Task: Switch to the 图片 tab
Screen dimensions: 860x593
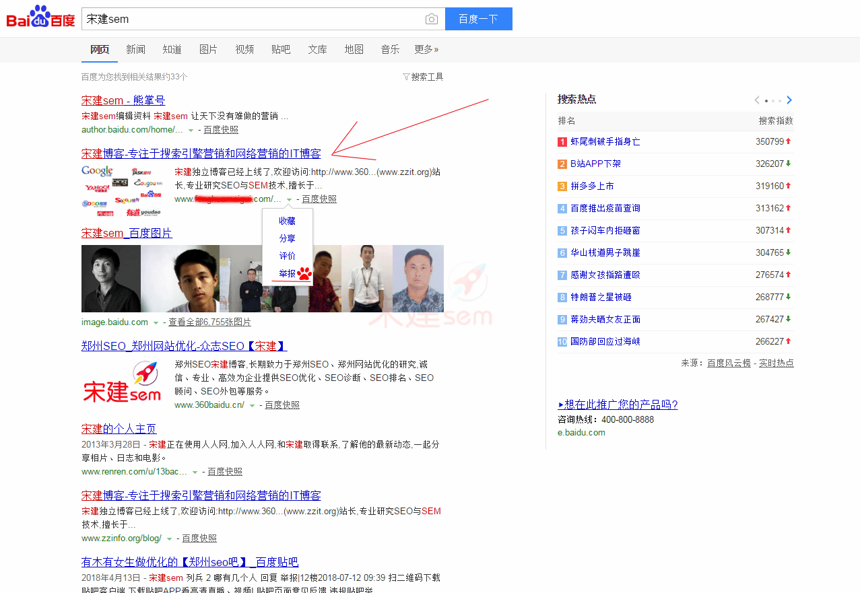Action: click(x=208, y=49)
